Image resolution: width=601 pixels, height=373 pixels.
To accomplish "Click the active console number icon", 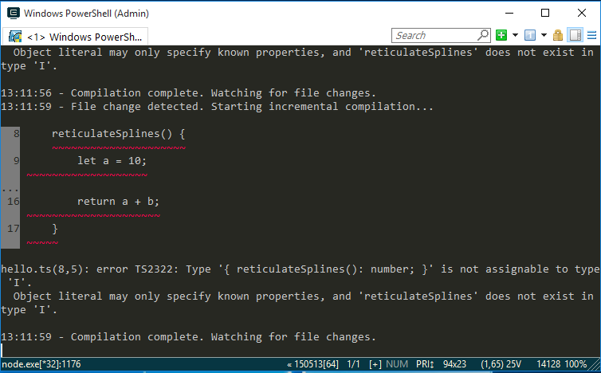I will [x=530, y=35].
